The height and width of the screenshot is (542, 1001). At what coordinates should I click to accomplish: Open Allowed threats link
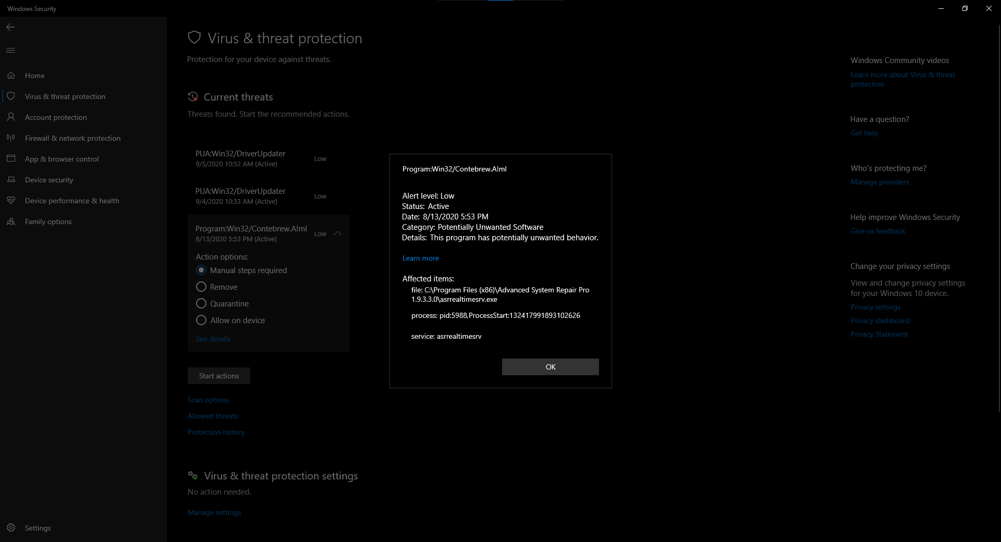[x=213, y=416]
